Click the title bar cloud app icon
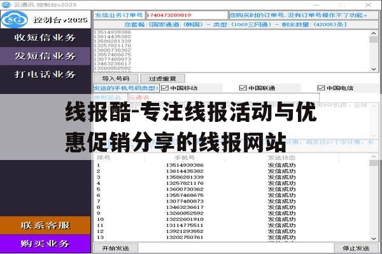 tap(6, 4)
